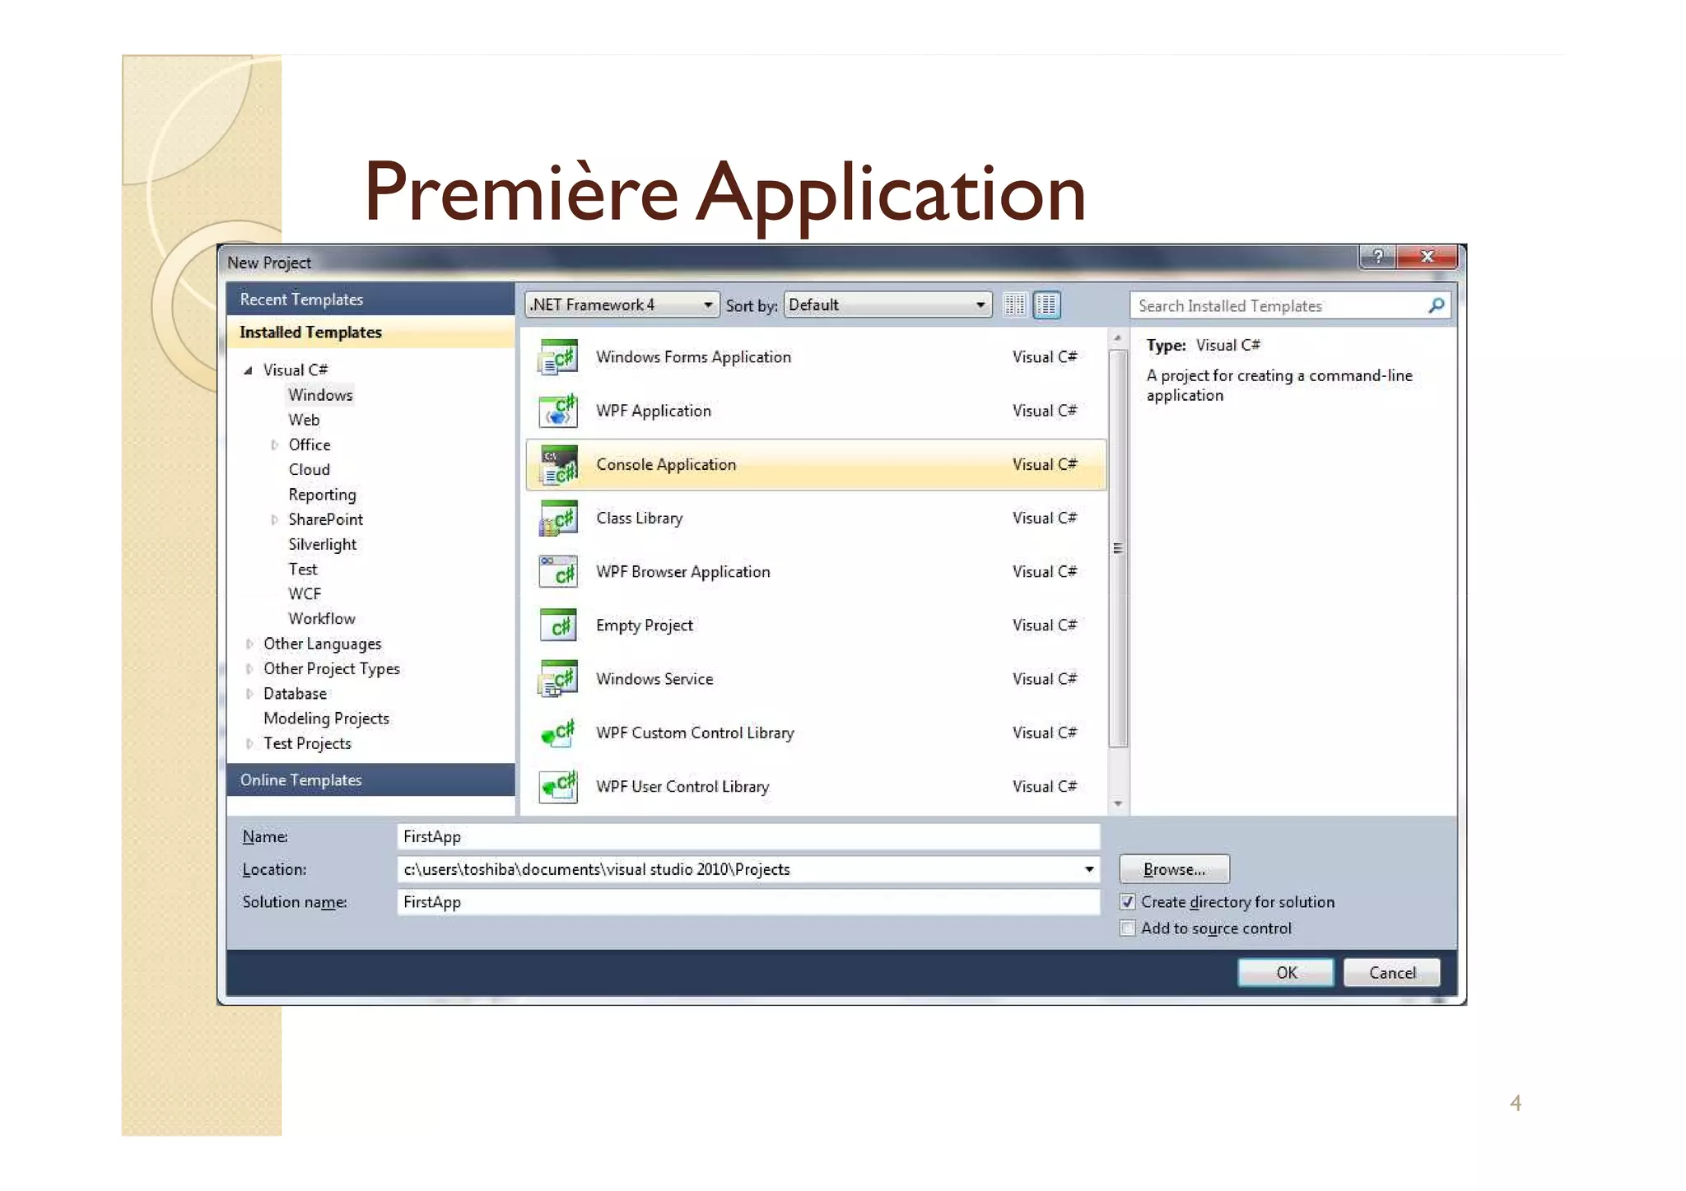Select the Windows Service template name

(654, 679)
